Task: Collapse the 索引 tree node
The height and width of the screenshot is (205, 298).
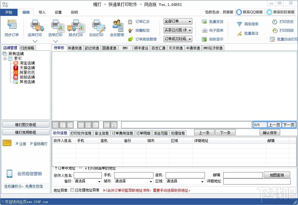Action: (x=5, y=59)
